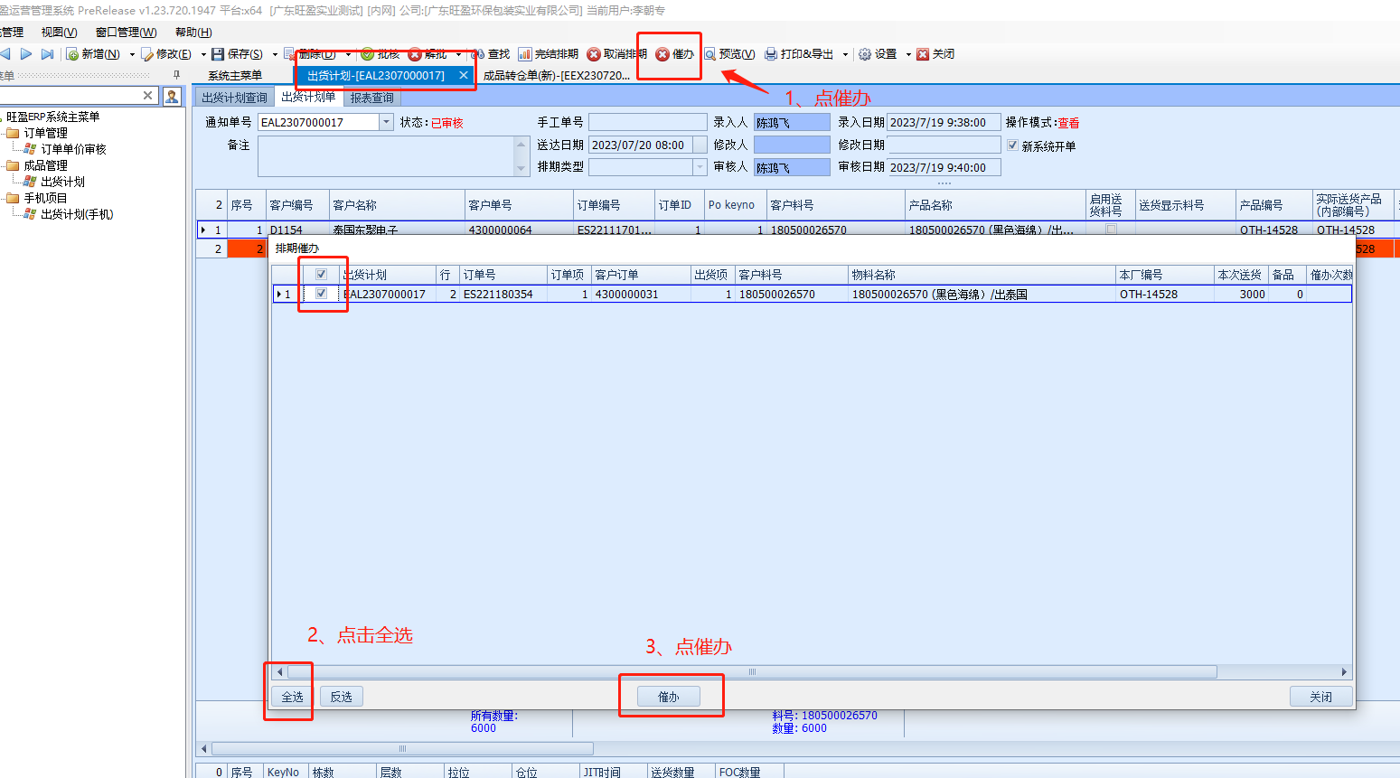
Task: Click the user avatar icon beside search box
Action: pos(172,96)
